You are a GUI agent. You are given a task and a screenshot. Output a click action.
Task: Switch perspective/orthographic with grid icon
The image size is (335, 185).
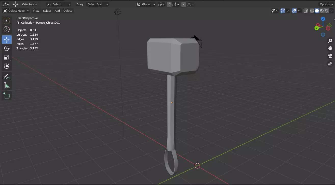click(330, 64)
